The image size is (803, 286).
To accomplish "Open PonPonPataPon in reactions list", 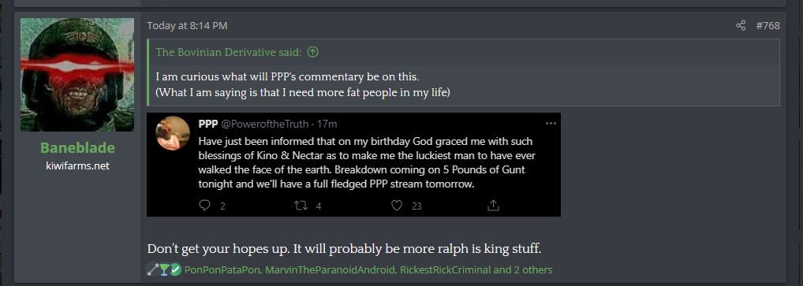I will 222,269.
